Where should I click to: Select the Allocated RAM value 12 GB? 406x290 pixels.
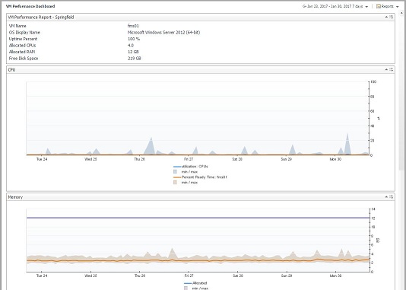coord(133,52)
